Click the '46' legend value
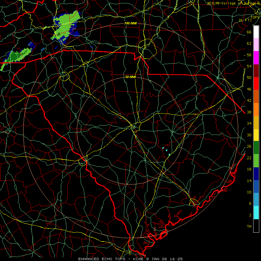Screen dimensions: 261x261 pyautogui.click(x=249, y=89)
